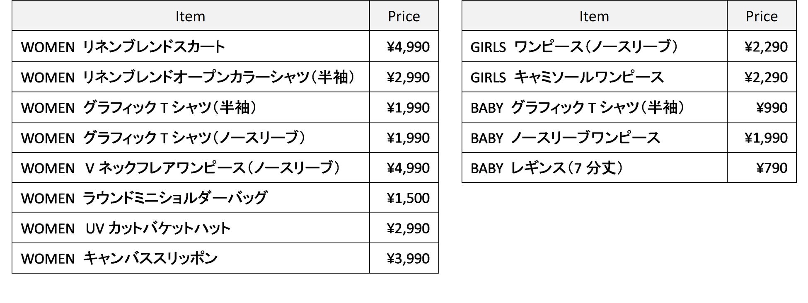Click BABY ノースリーブワンピース item
The height and width of the screenshot is (303, 808).
point(565,138)
